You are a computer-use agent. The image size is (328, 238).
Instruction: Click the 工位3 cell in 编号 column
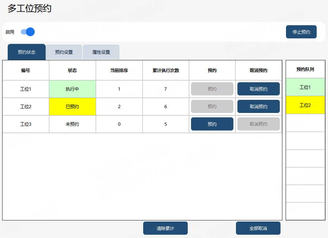click(x=26, y=124)
